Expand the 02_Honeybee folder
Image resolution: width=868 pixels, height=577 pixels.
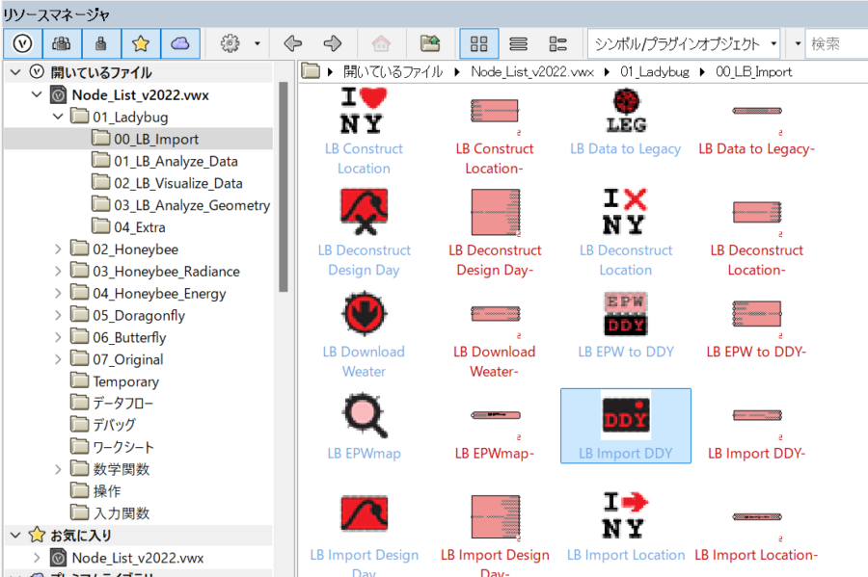tap(58, 249)
